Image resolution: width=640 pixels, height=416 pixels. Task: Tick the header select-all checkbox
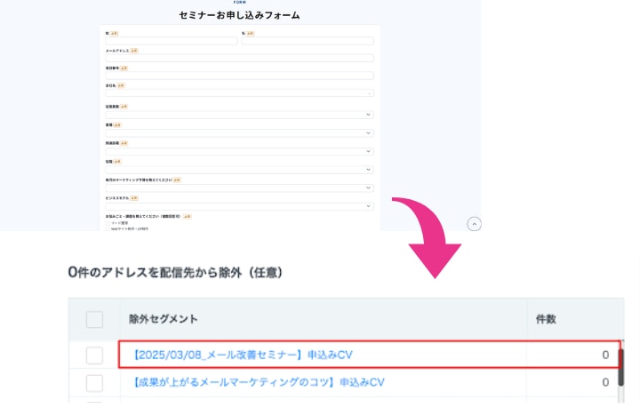click(x=94, y=319)
